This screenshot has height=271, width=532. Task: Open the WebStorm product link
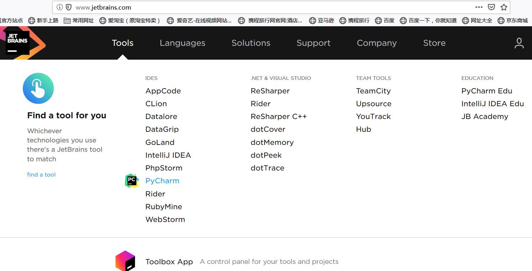165,219
